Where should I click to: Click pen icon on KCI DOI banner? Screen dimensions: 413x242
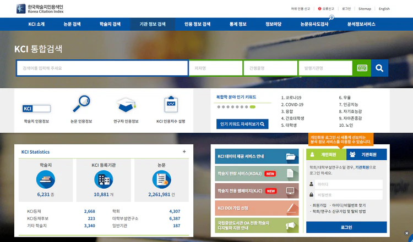coord(290,208)
